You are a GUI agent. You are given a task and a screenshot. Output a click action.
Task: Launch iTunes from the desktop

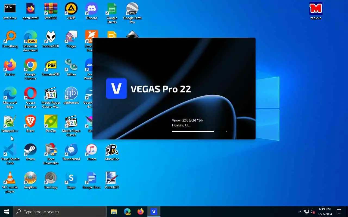(x=92, y=152)
